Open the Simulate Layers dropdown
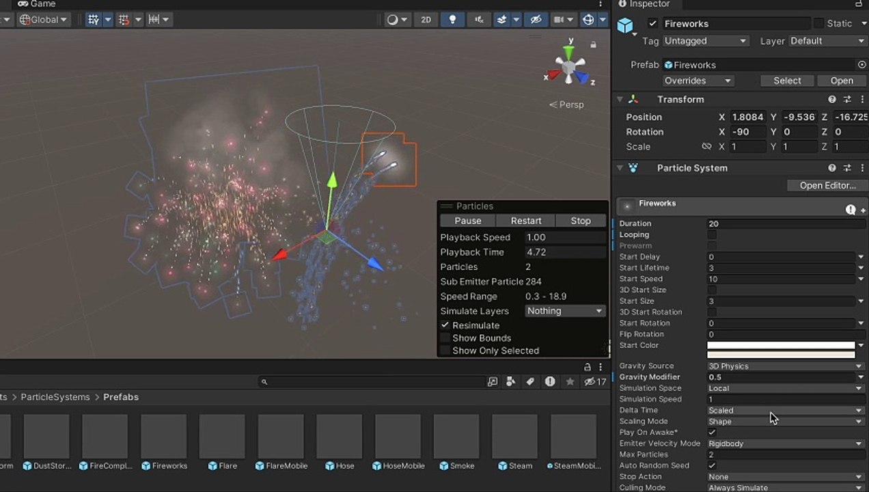This screenshot has width=869, height=492. click(x=565, y=311)
